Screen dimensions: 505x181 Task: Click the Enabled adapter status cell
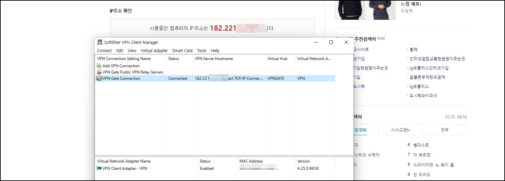[207, 168]
